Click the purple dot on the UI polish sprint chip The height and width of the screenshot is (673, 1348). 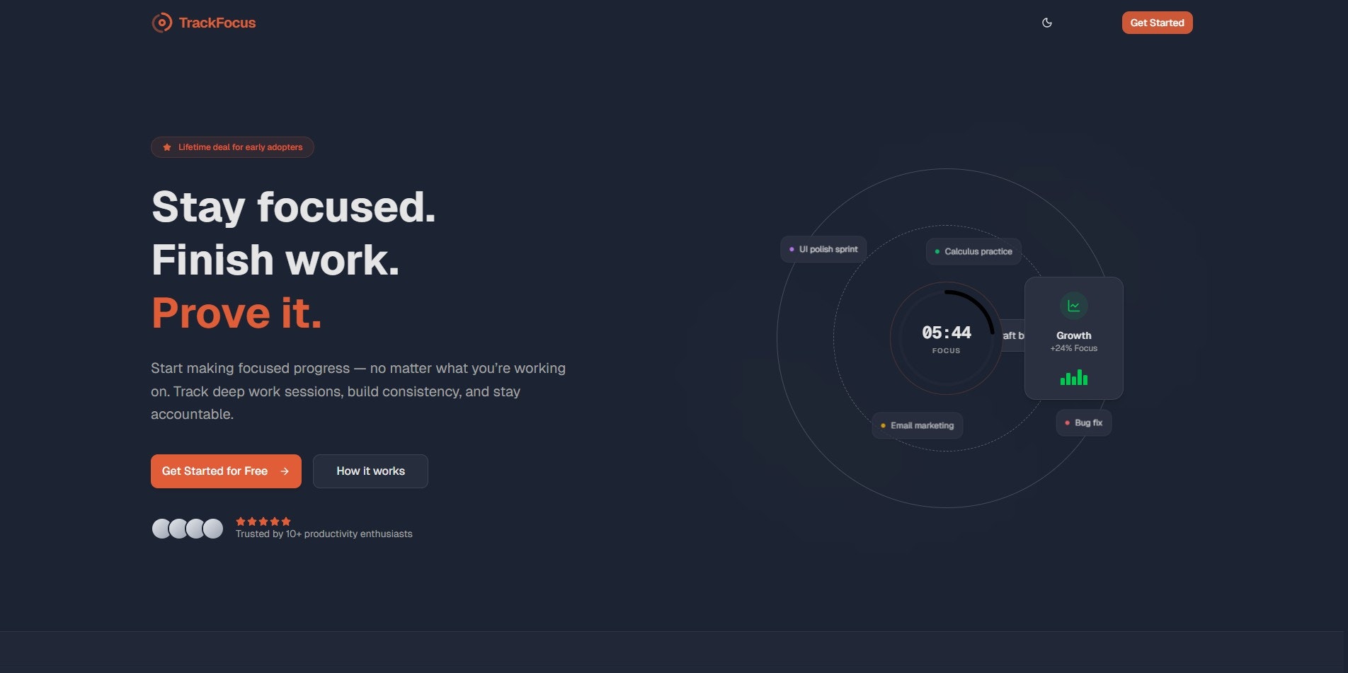point(792,249)
